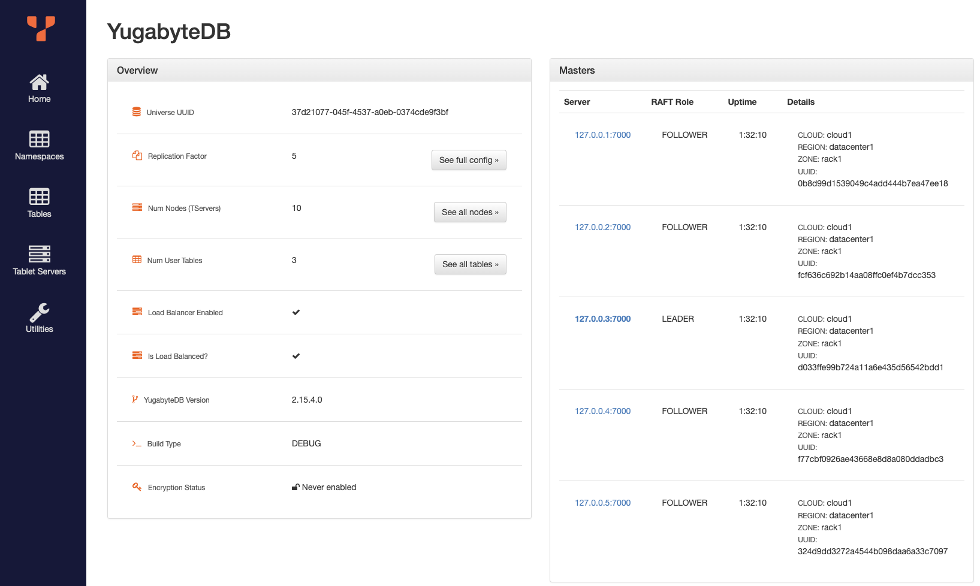This screenshot has width=980, height=586.
Task: Click the Universe UUID value text
Action: (370, 112)
